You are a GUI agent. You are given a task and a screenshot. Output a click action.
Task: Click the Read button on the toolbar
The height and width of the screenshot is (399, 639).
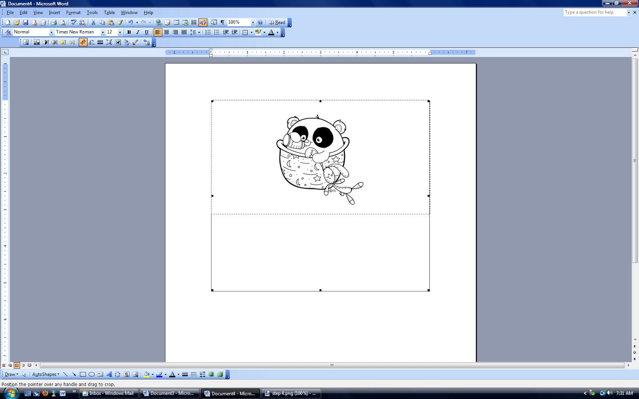(x=278, y=22)
